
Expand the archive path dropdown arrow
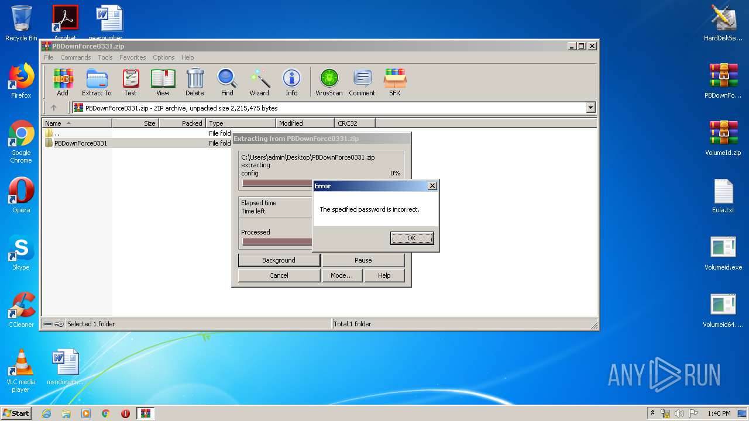(x=590, y=108)
